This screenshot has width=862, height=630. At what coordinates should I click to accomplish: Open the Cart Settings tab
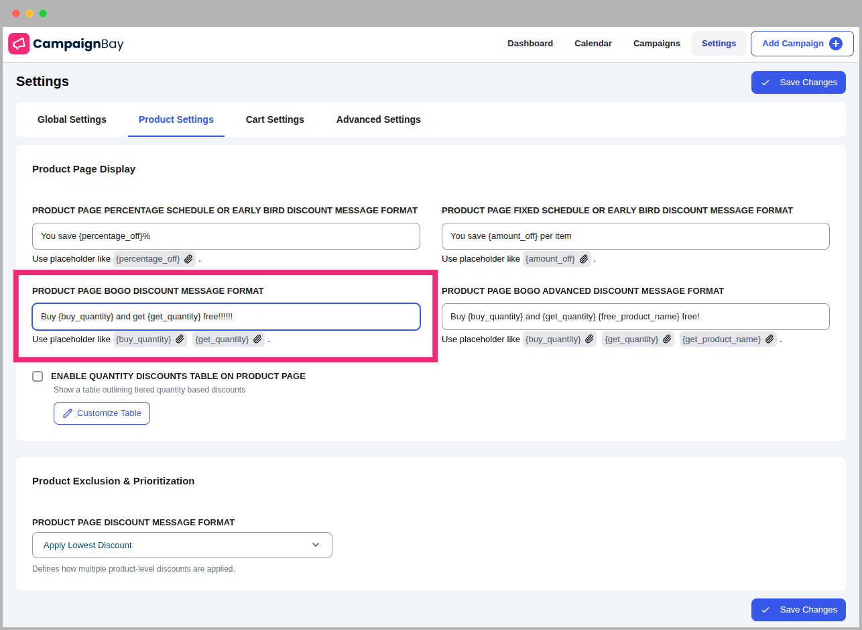275,119
